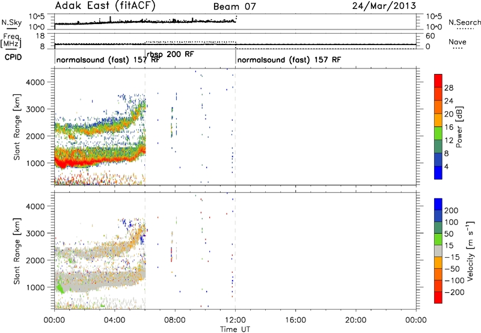Click the "-100" value on the velocity colorbar

(x=455, y=281)
